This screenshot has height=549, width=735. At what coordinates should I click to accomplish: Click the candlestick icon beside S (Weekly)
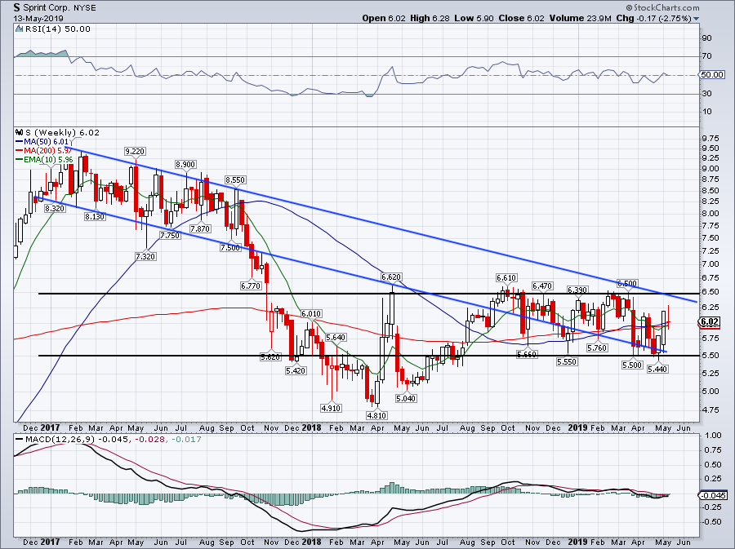pyautogui.click(x=20, y=132)
